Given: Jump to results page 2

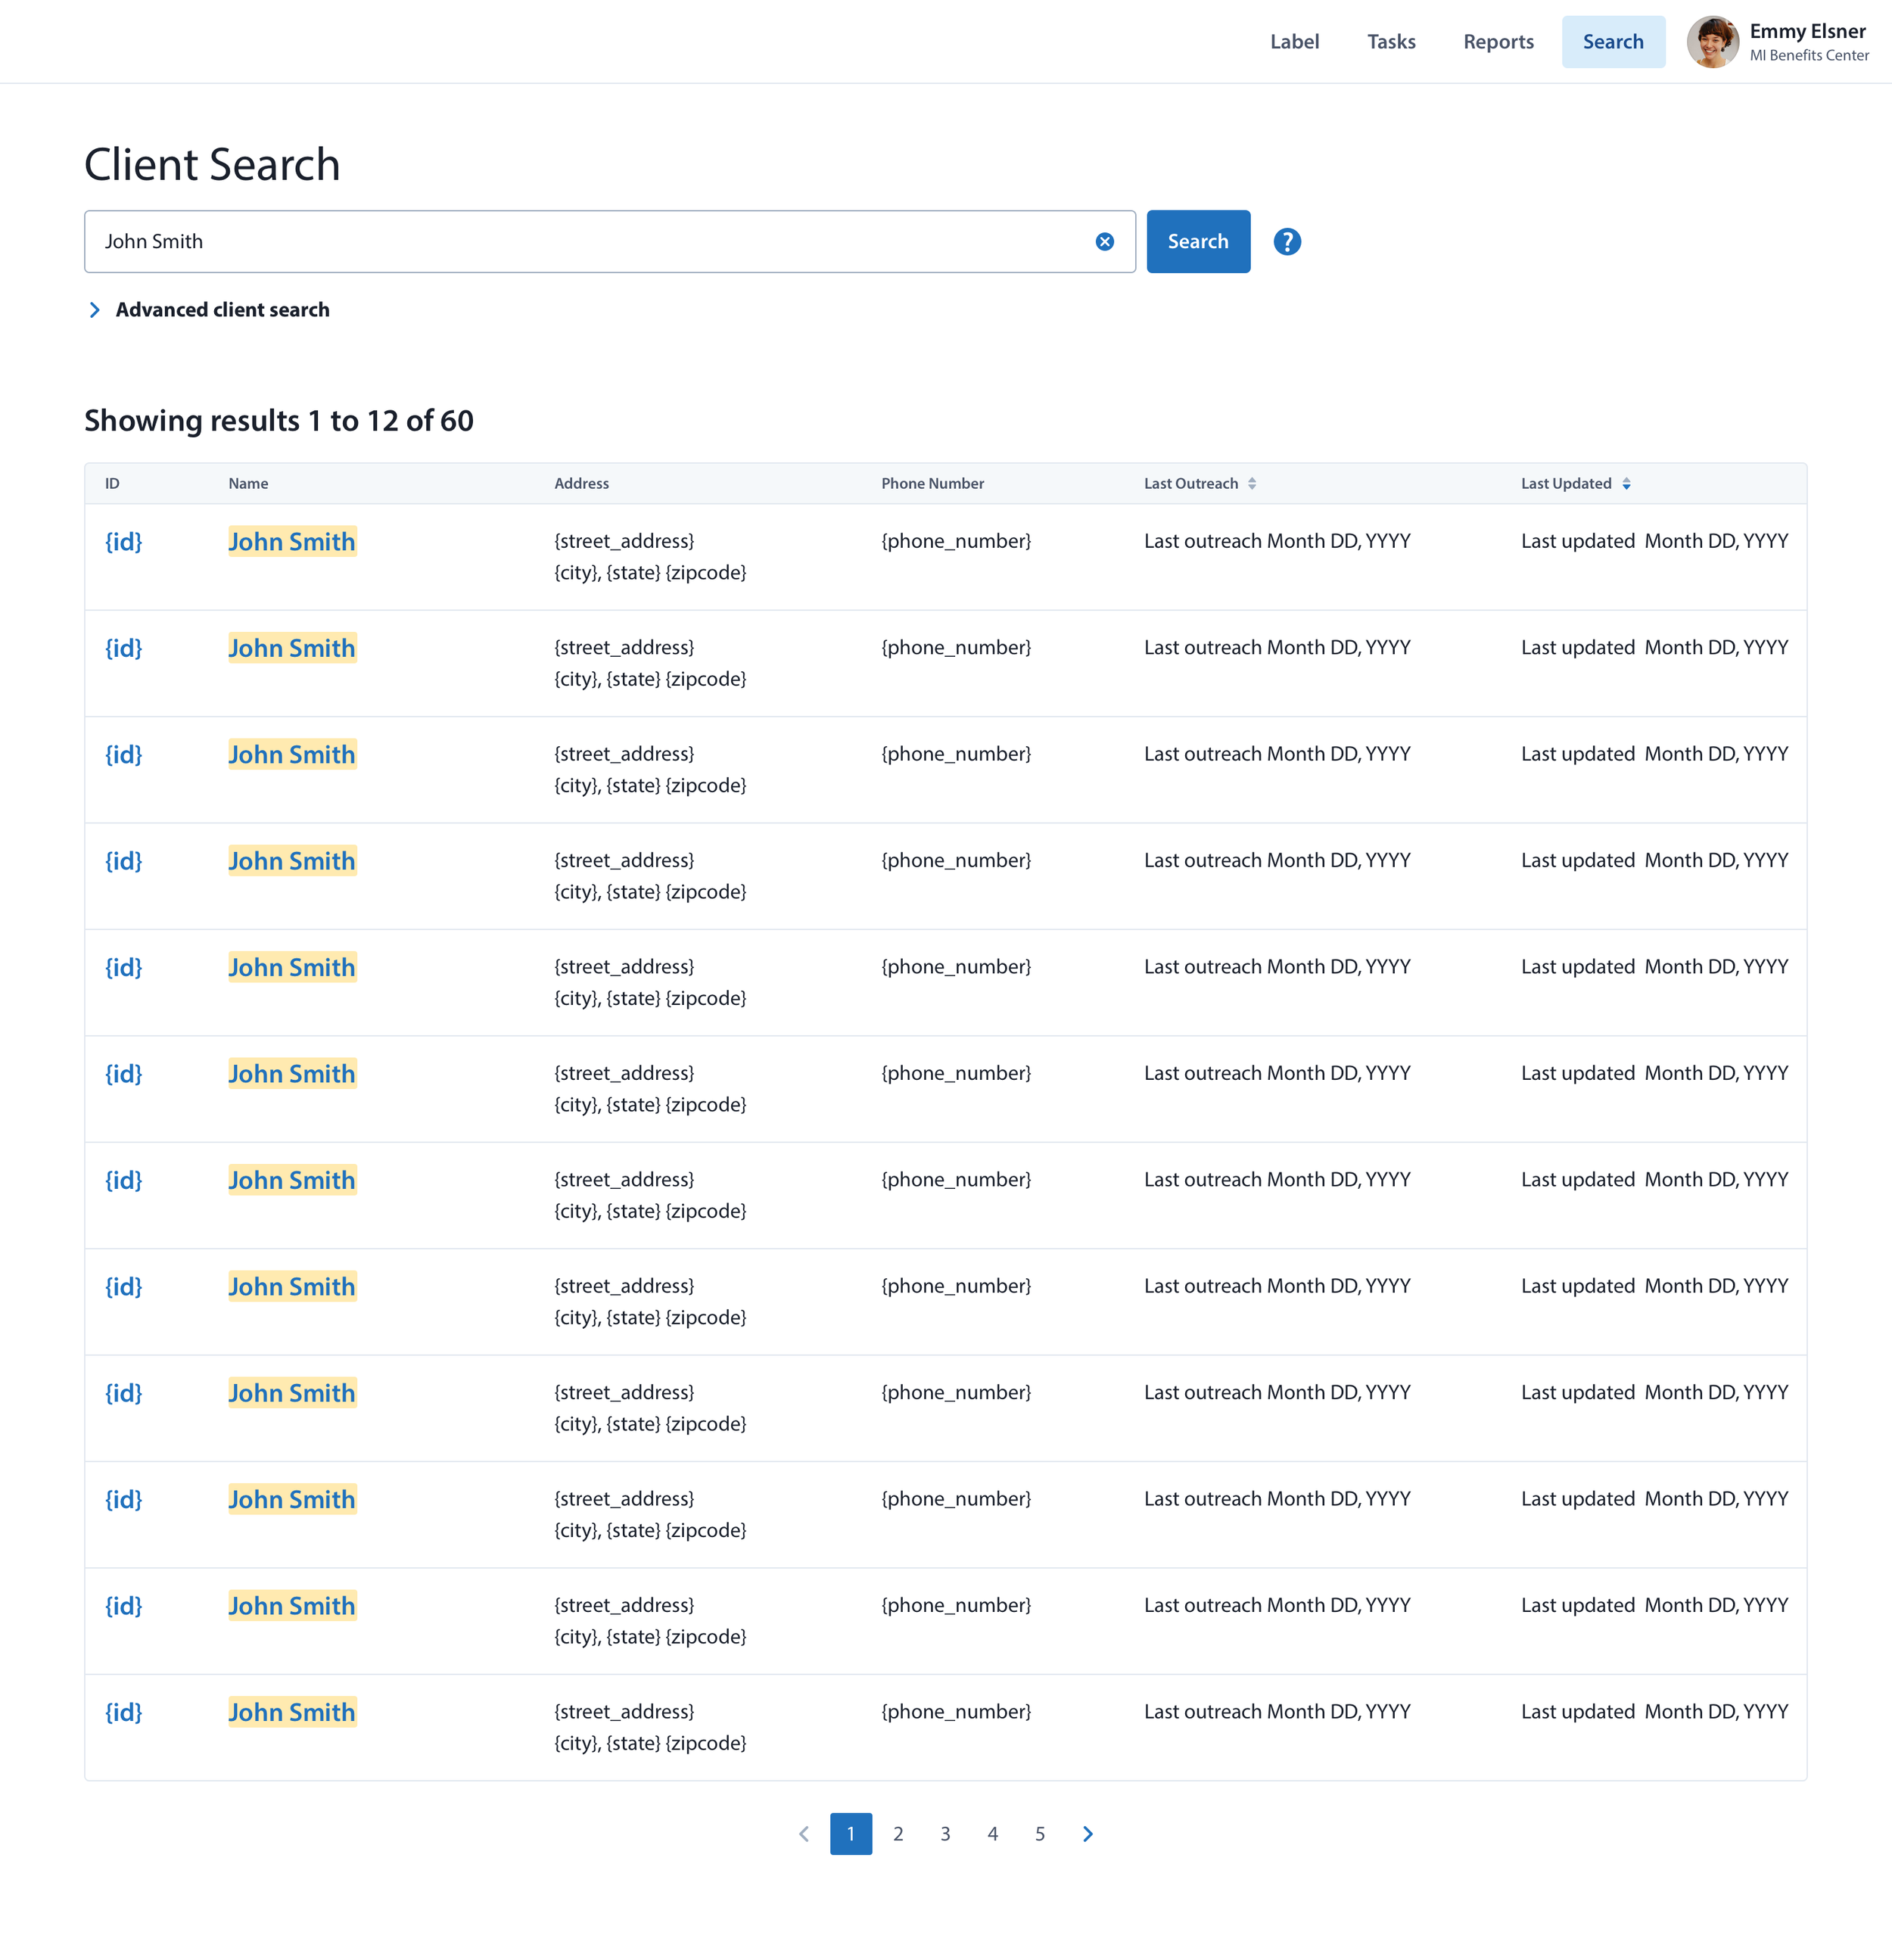Looking at the screenshot, I should 898,1834.
